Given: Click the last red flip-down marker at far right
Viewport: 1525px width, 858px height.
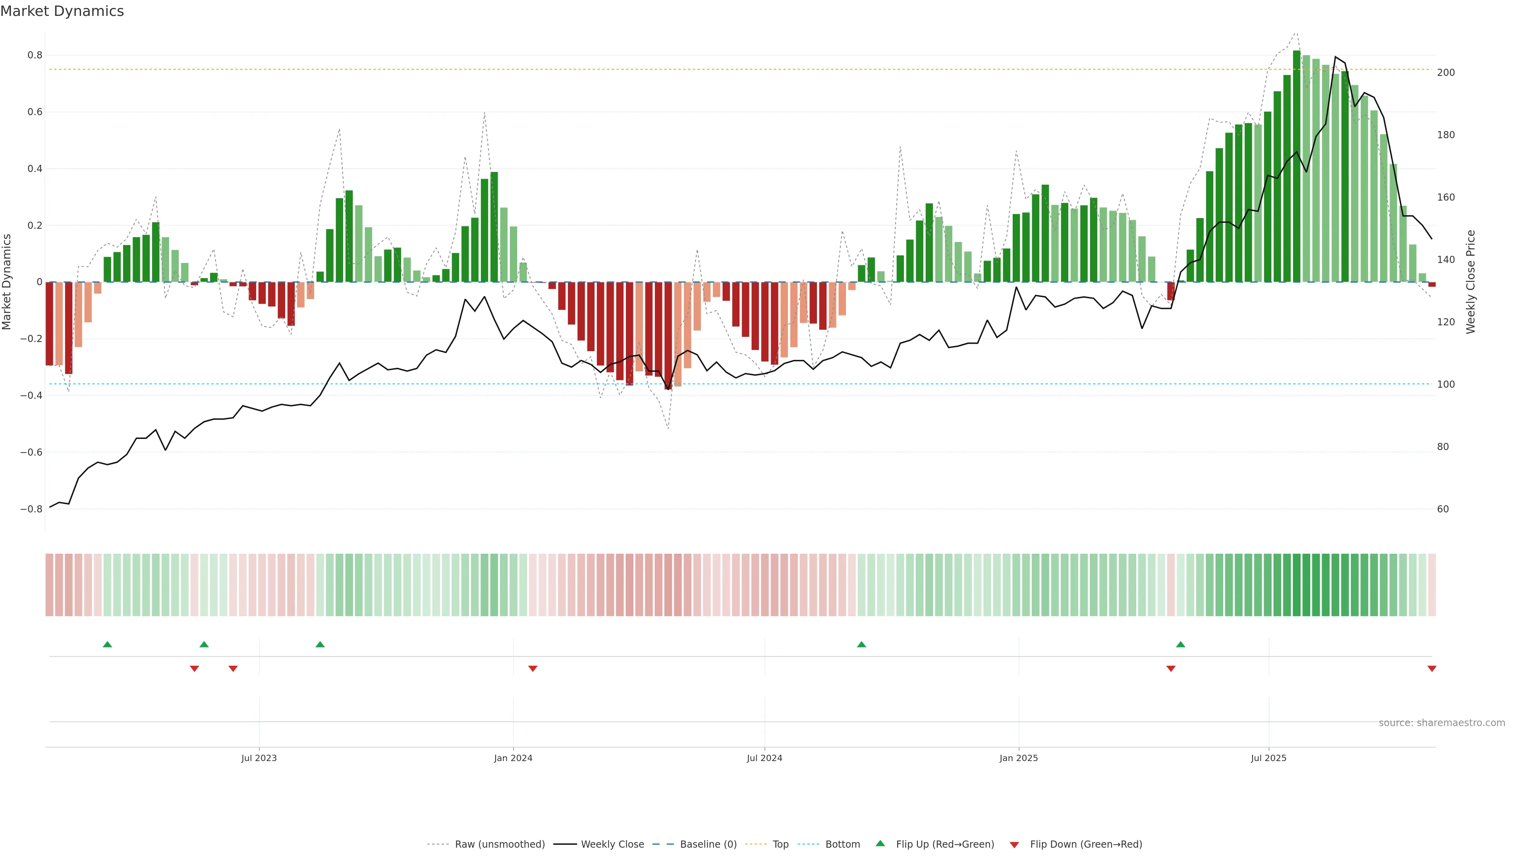Looking at the screenshot, I should tap(1431, 669).
